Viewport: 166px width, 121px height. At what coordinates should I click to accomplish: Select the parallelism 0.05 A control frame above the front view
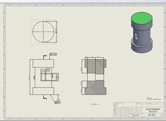coord(53,54)
